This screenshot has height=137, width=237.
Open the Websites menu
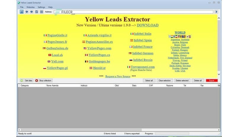click(31, 7)
